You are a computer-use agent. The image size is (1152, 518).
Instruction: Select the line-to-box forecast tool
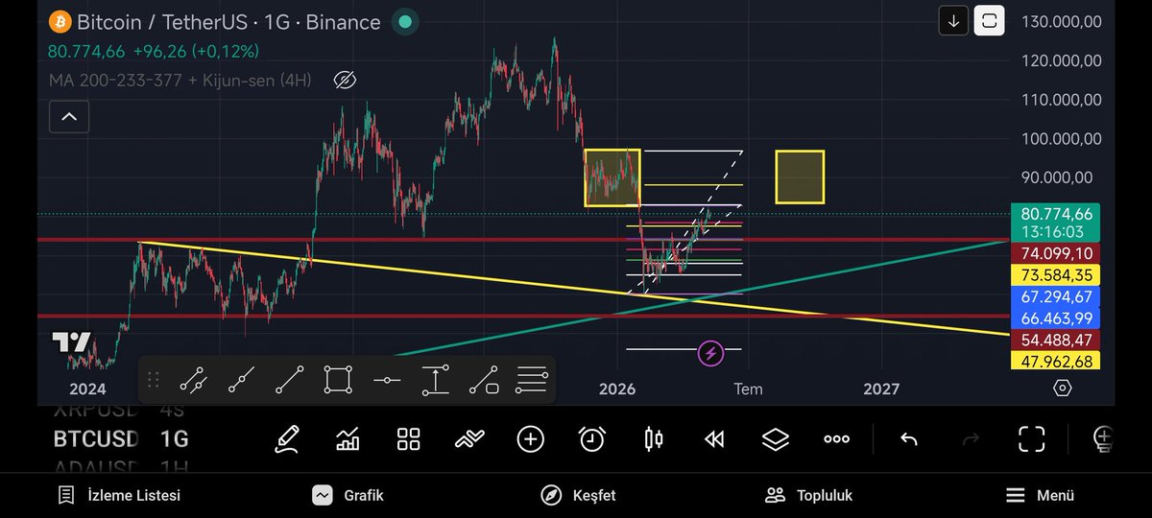484,381
